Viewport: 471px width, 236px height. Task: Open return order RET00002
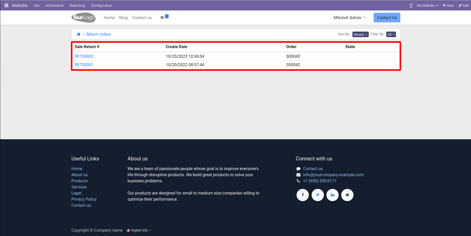pyautogui.click(x=84, y=56)
